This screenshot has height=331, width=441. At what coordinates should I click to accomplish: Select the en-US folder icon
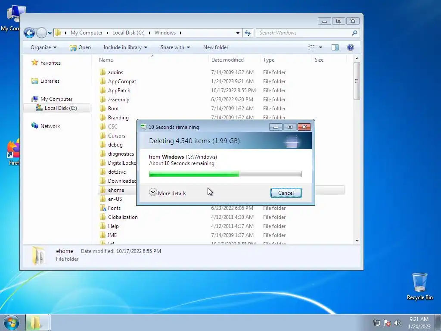[103, 199]
